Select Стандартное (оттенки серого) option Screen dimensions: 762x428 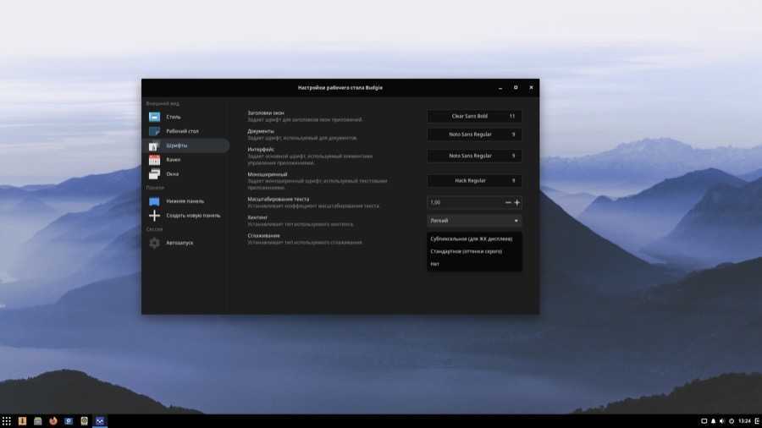[x=474, y=251]
